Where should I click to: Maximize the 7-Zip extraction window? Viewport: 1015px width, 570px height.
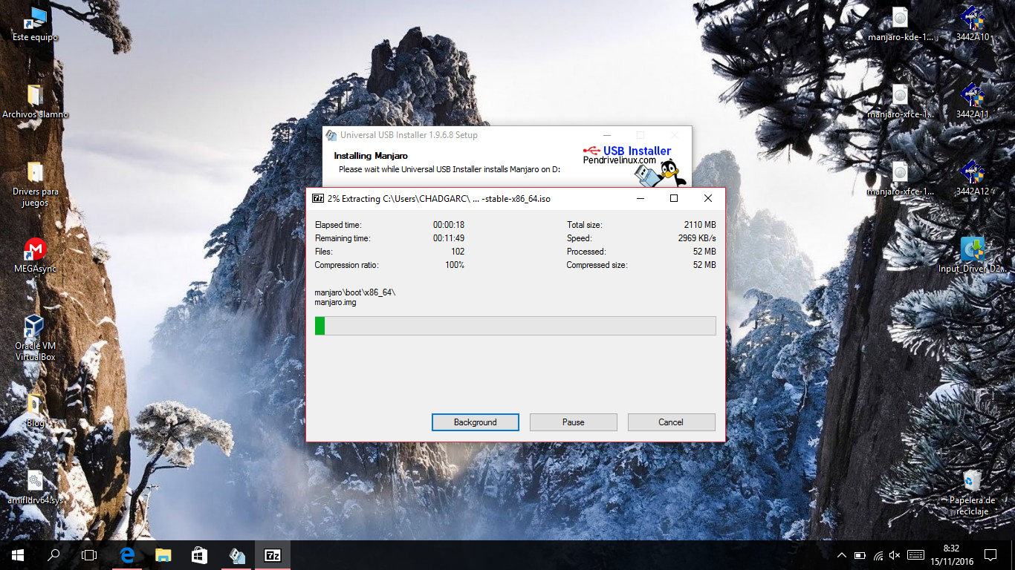click(x=674, y=198)
